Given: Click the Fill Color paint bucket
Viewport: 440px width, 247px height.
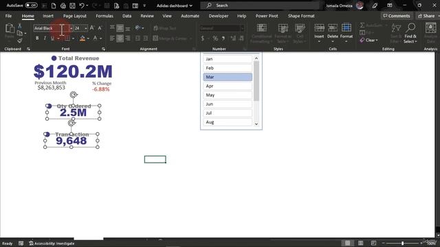Looking at the screenshot, I should click(82, 38).
